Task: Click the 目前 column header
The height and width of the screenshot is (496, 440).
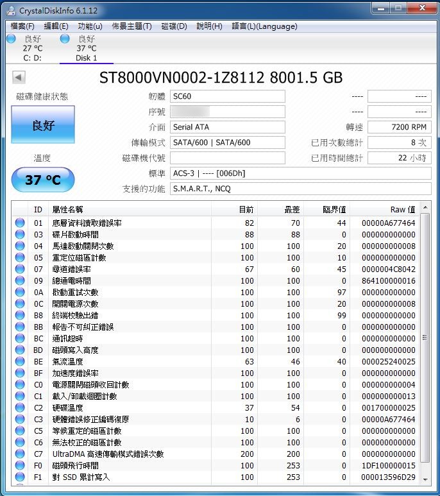Action: 234,209
